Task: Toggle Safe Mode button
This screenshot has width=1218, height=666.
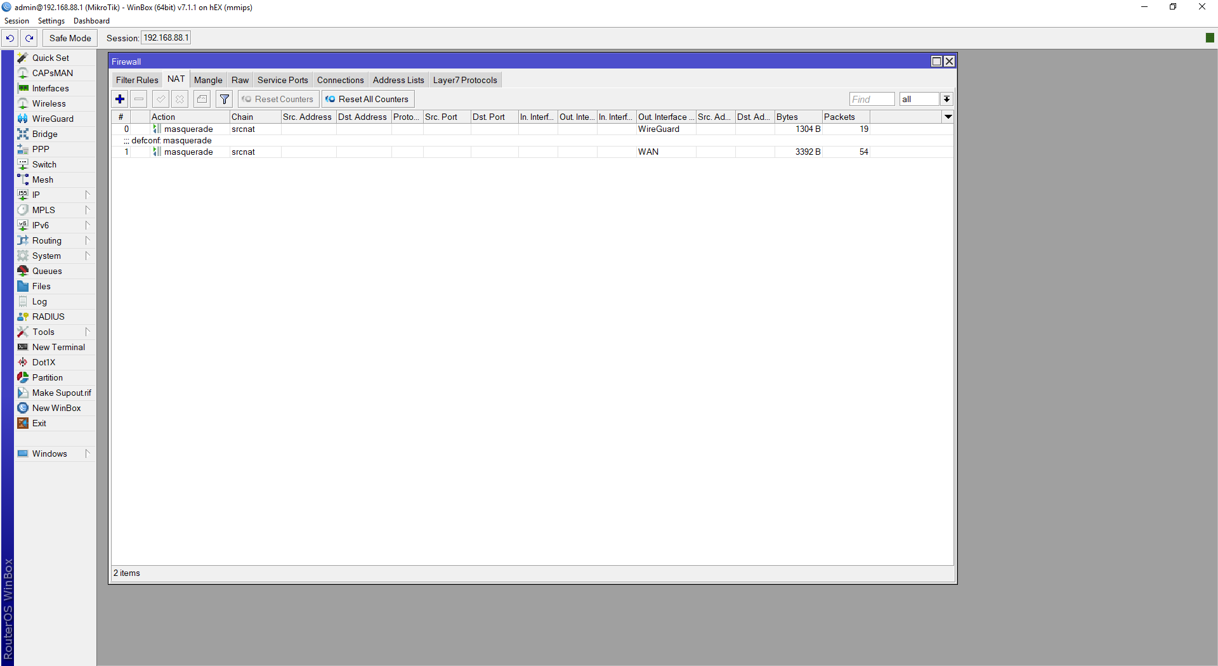Action: click(x=70, y=38)
